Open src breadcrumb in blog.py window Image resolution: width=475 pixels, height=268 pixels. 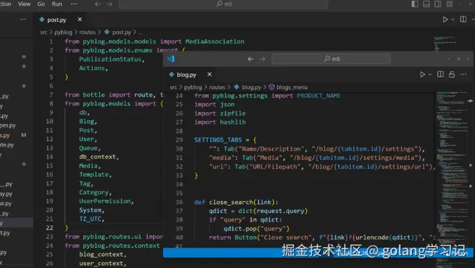click(x=173, y=87)
